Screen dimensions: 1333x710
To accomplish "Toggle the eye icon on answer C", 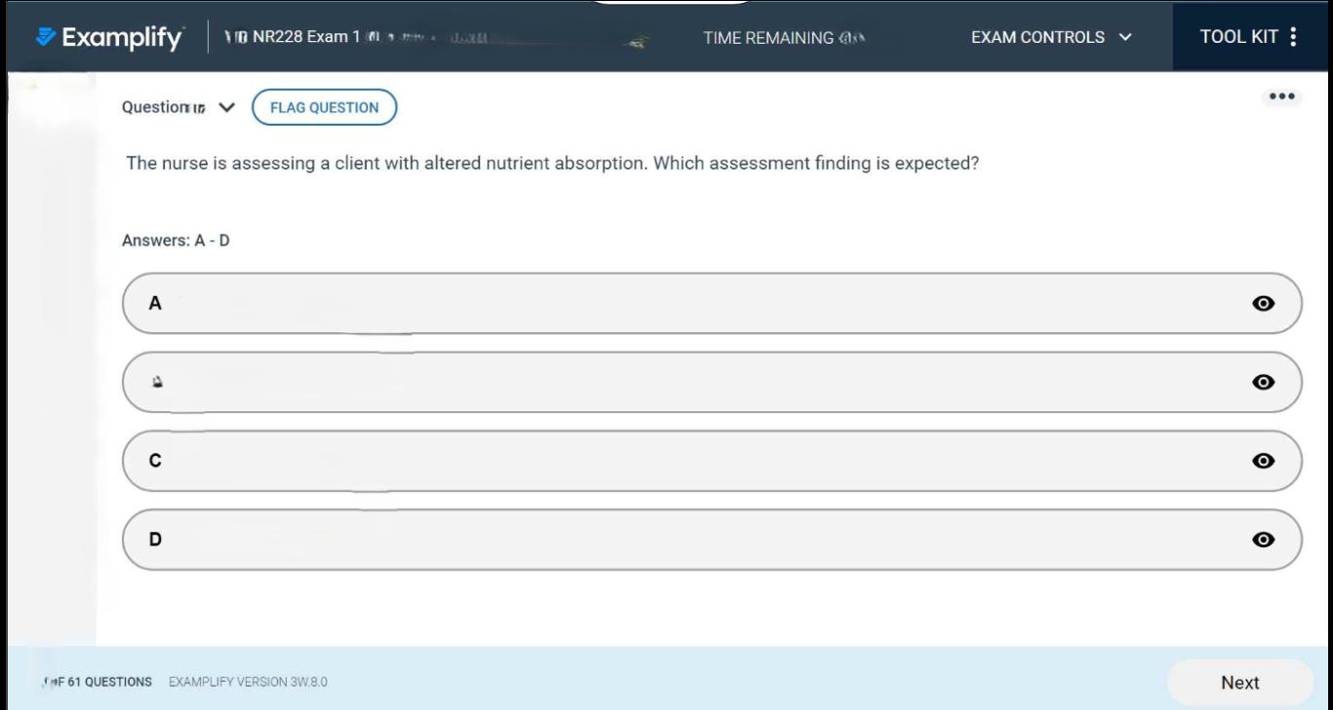I will pos(1263,461).
